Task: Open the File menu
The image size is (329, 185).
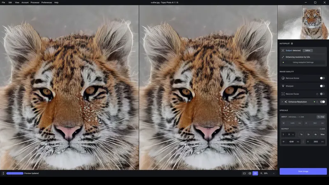Action: point(3,2)
